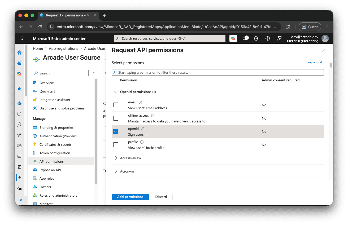348x225 pixels.
Task: Click browser back arrow
Action: (21, 27)
